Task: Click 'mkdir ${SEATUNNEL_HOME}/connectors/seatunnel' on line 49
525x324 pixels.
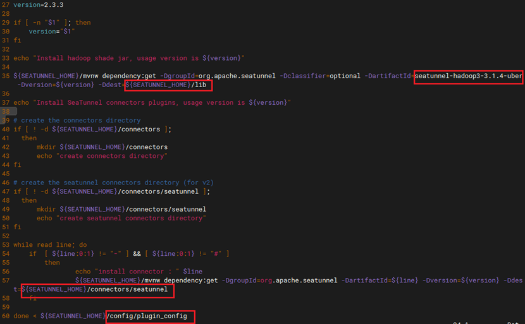Action: [x=121, y=209]
